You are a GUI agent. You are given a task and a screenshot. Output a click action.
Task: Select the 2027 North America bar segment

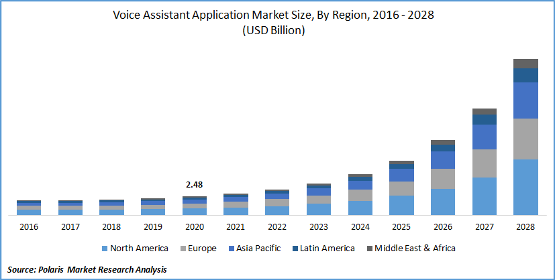[485, 196]
